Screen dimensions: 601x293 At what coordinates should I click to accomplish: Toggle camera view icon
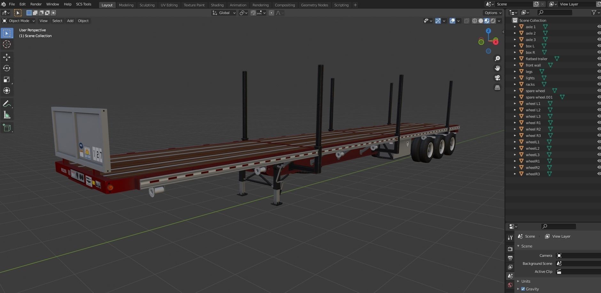click(497, 78)
